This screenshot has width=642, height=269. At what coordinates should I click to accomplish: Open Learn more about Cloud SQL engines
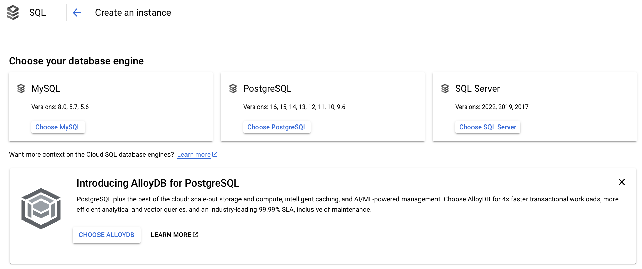point(194,155)
